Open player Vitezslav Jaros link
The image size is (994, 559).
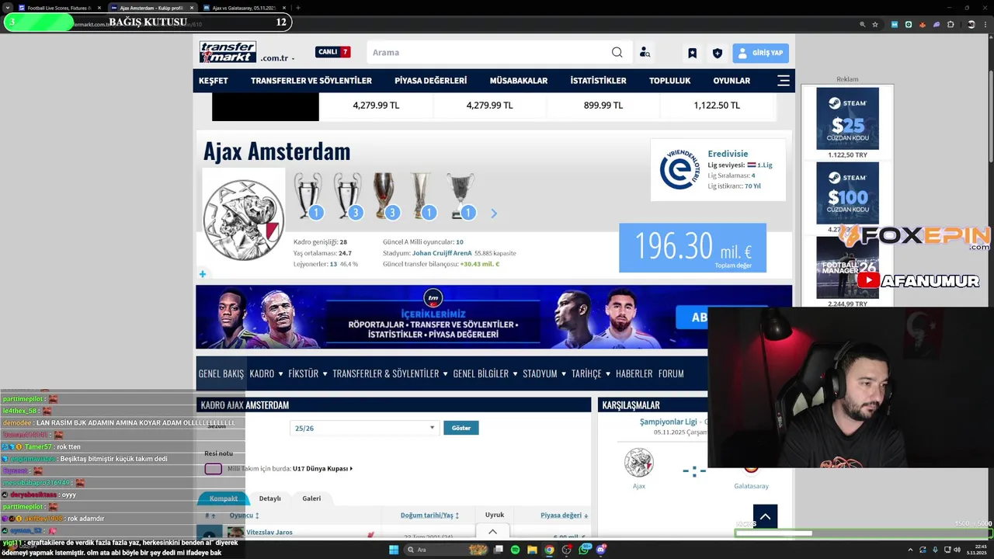[269, 533]
